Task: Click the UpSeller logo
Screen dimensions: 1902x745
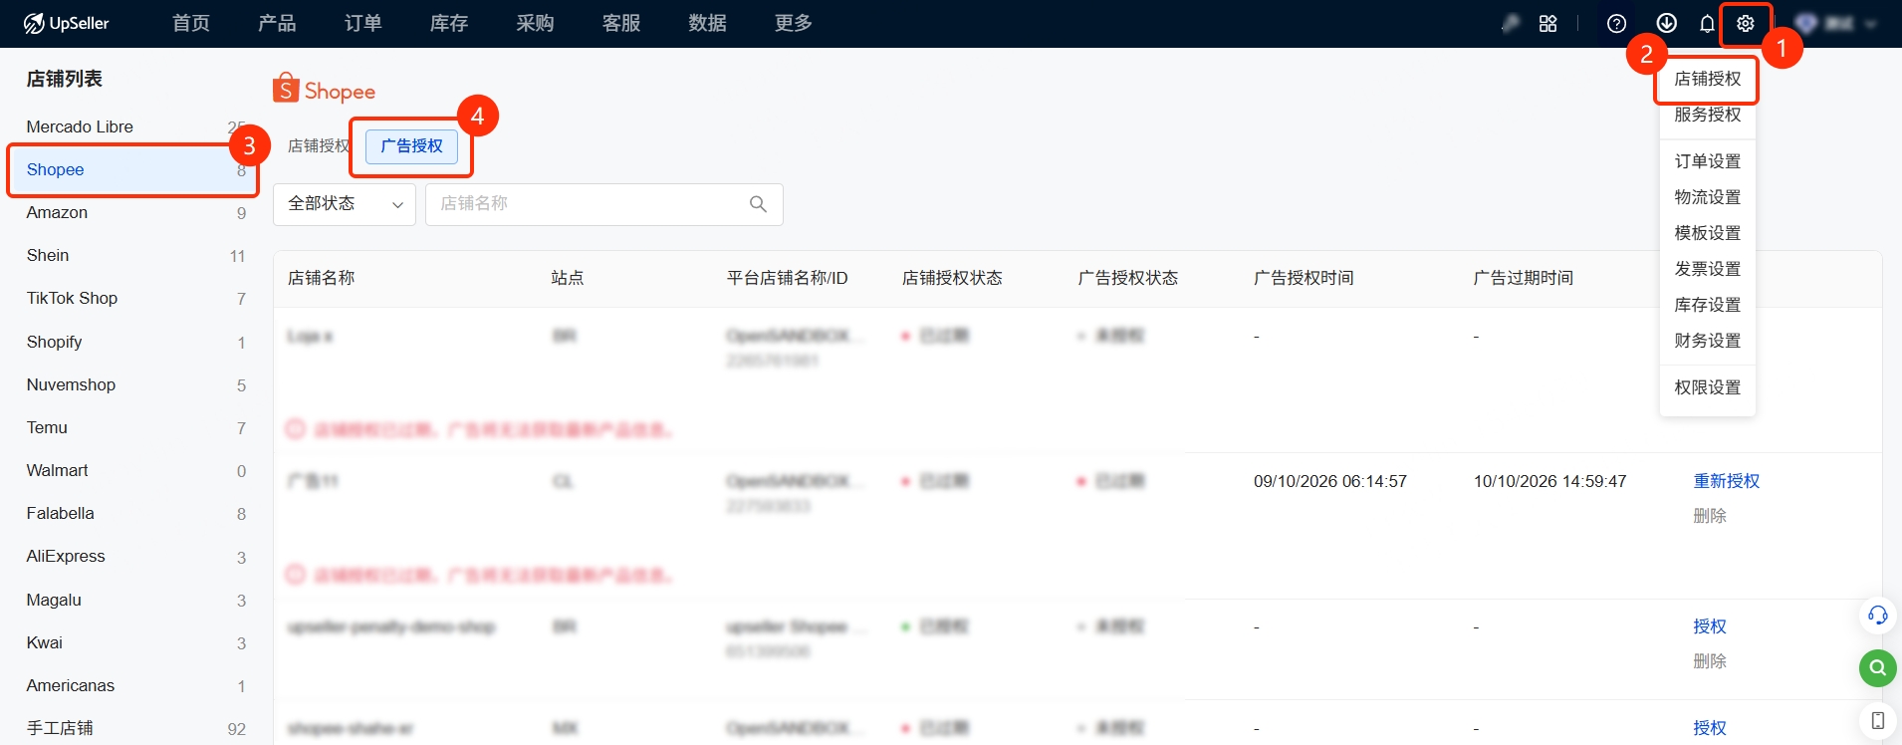Action: click(x=66, y=23)
